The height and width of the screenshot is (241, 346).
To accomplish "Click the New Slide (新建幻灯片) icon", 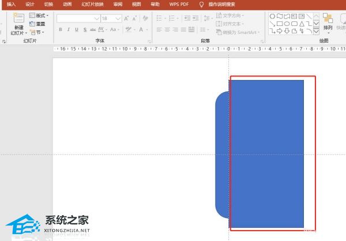I will tap(19, 18).
